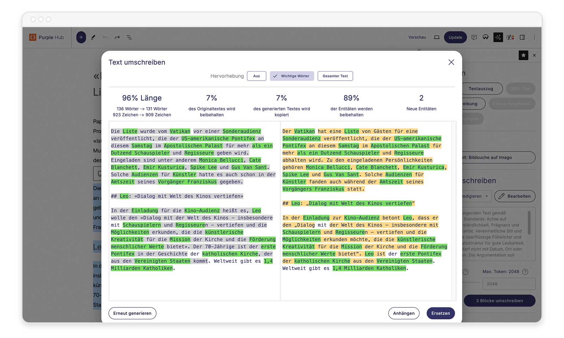Open the laptop device preview icon

[x=437, y=37]
